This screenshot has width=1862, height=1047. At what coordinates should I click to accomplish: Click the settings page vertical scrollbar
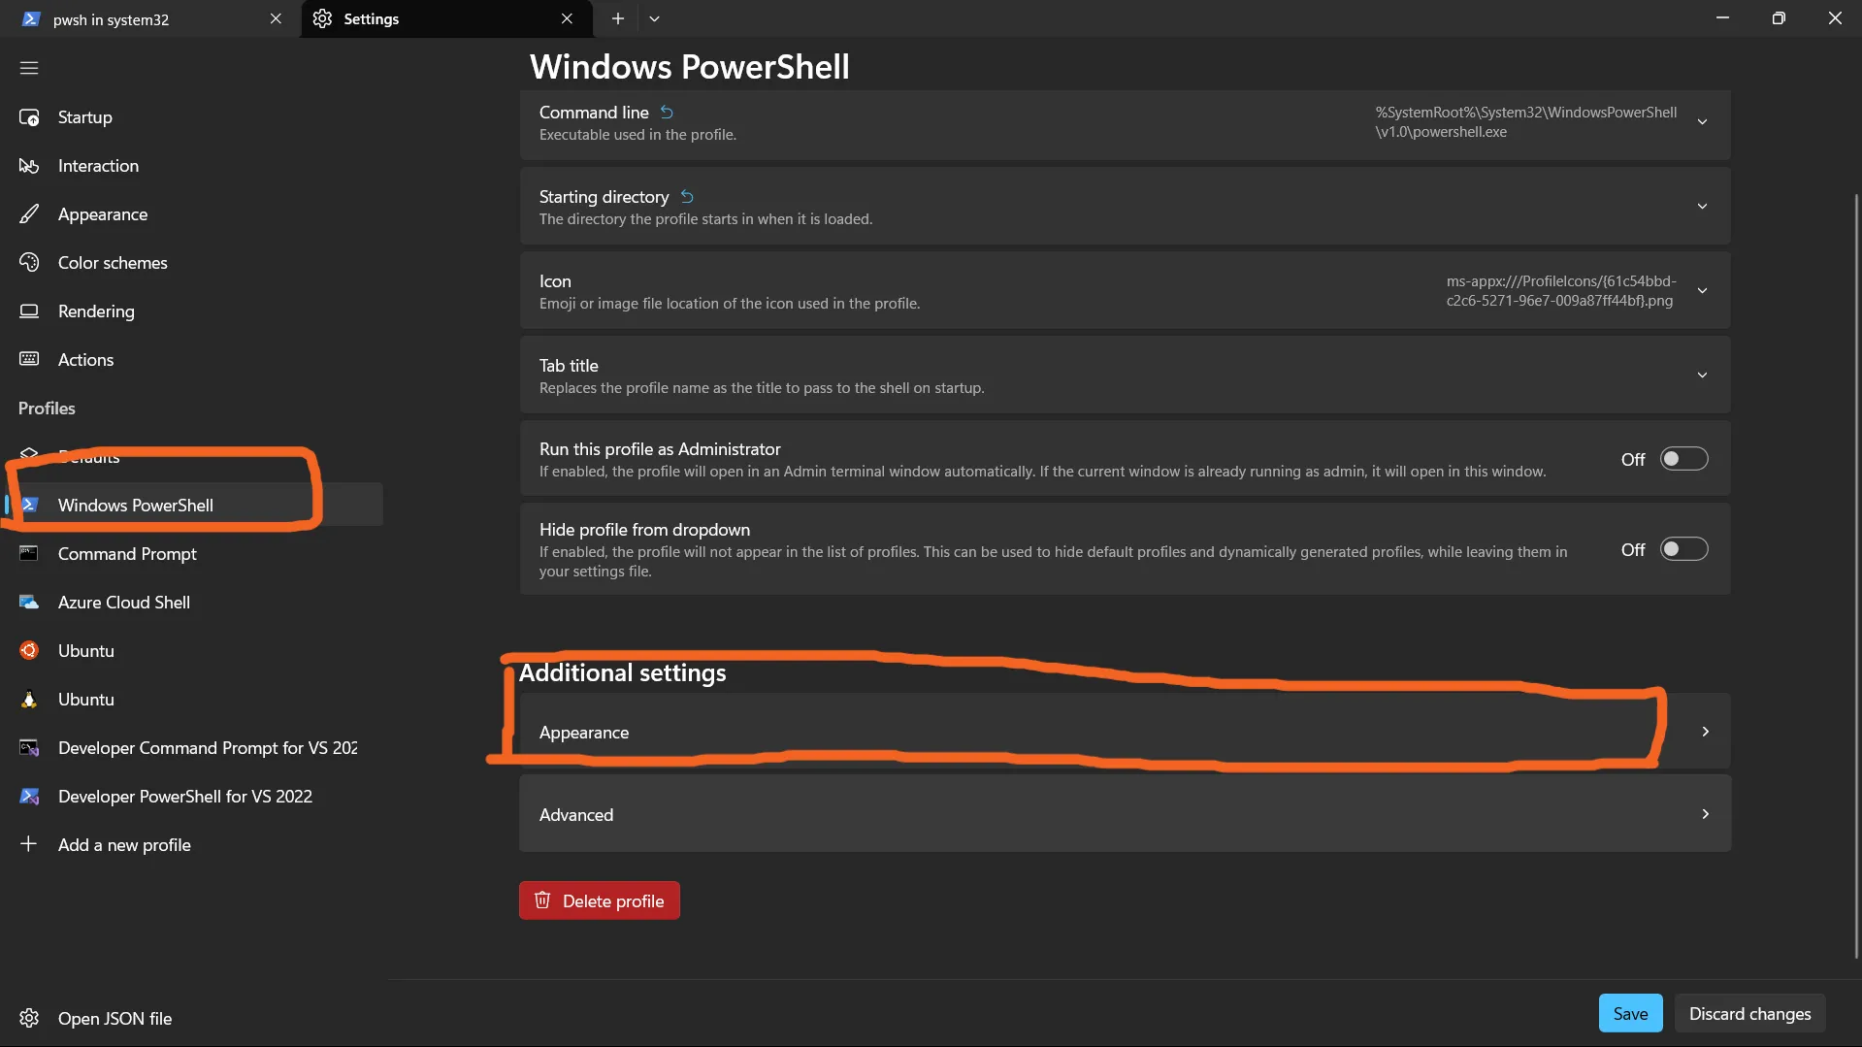1856,574
